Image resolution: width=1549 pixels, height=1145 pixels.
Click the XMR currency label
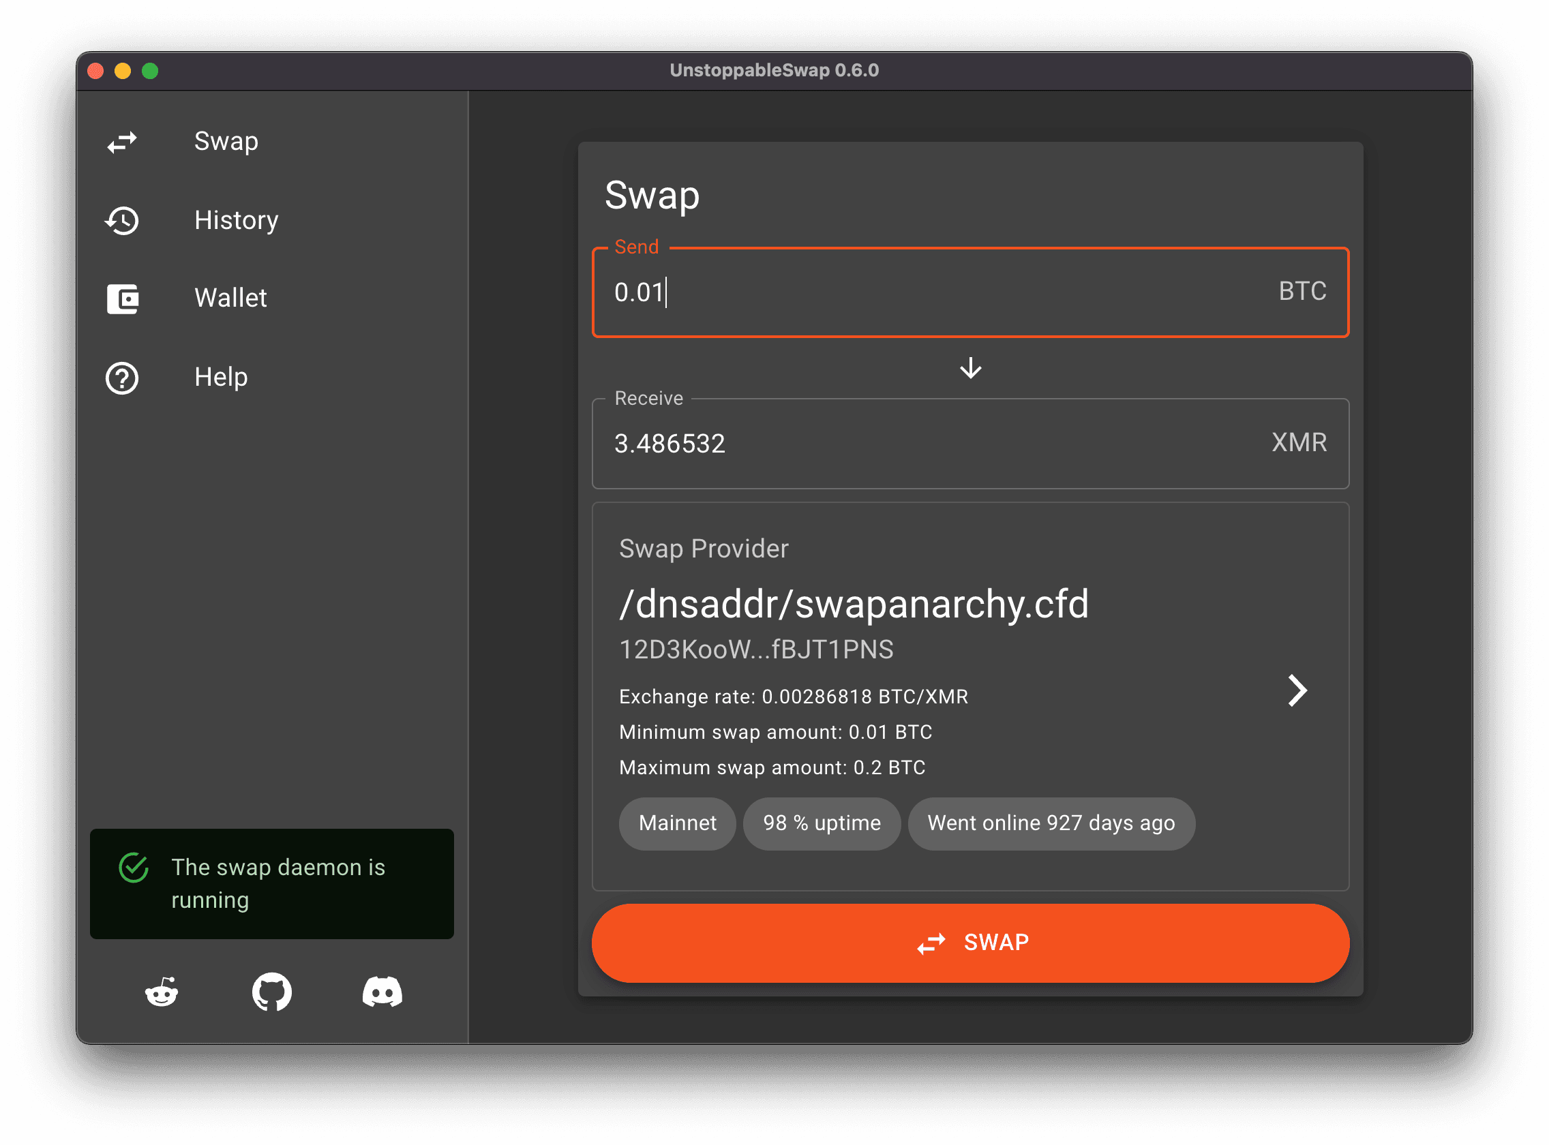[x=1299, y=442]
